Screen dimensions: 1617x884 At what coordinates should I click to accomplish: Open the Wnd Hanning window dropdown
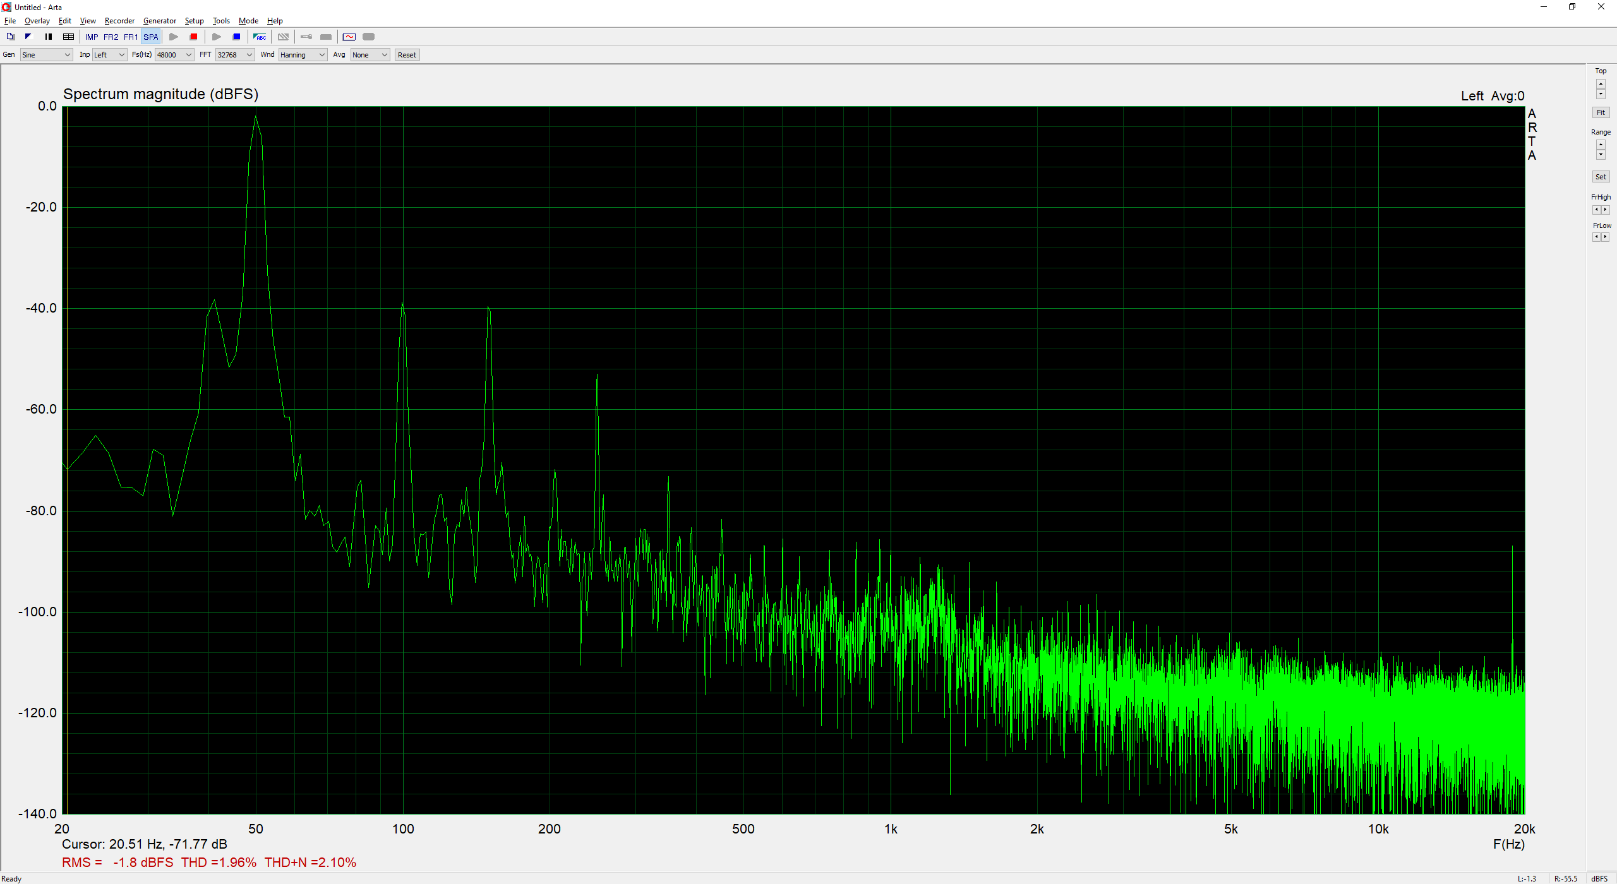tap(303, 55)
